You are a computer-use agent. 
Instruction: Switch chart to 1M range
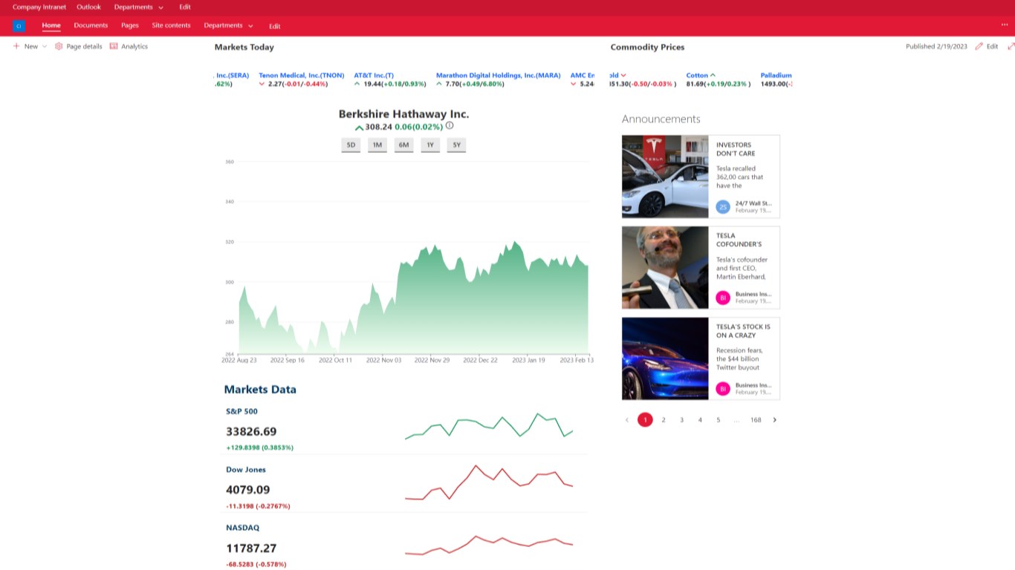[x=377, y=145]
